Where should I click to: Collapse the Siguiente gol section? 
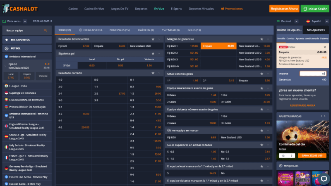[x=159, y=54]
